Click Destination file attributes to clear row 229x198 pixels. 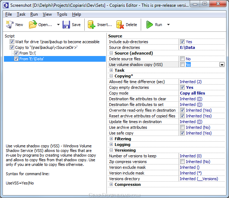point(166,99)
